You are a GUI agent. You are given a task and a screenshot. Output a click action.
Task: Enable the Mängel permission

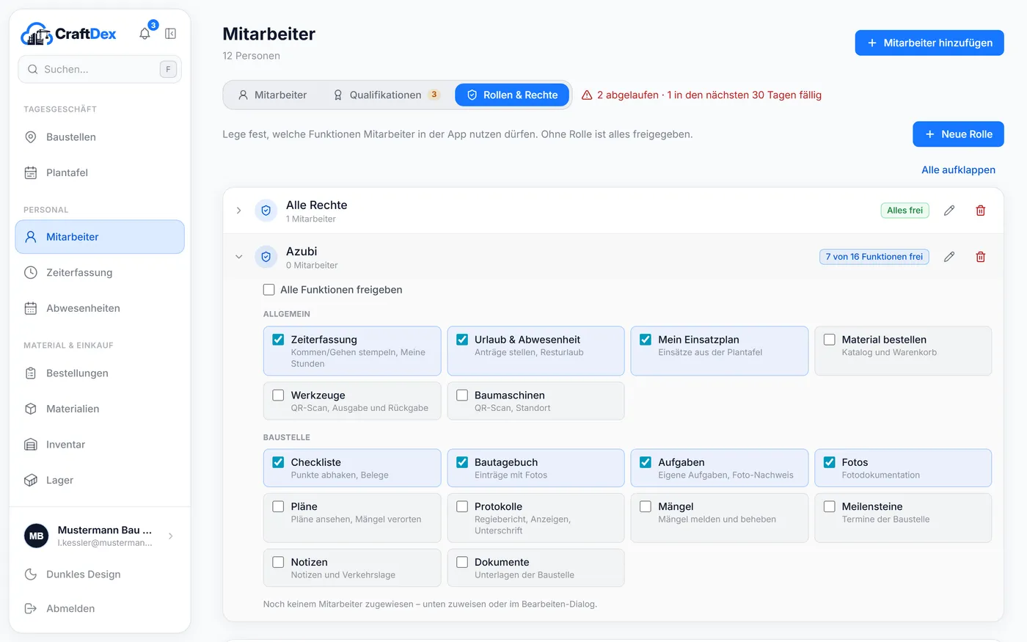(x=646, y=506)
